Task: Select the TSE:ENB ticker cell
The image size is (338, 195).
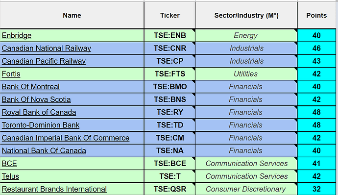Action: [169, 35]
